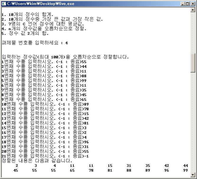Click the '9번째 수를 입력하시오' line with 65
The image size is (197, 179).
(44, 99)
